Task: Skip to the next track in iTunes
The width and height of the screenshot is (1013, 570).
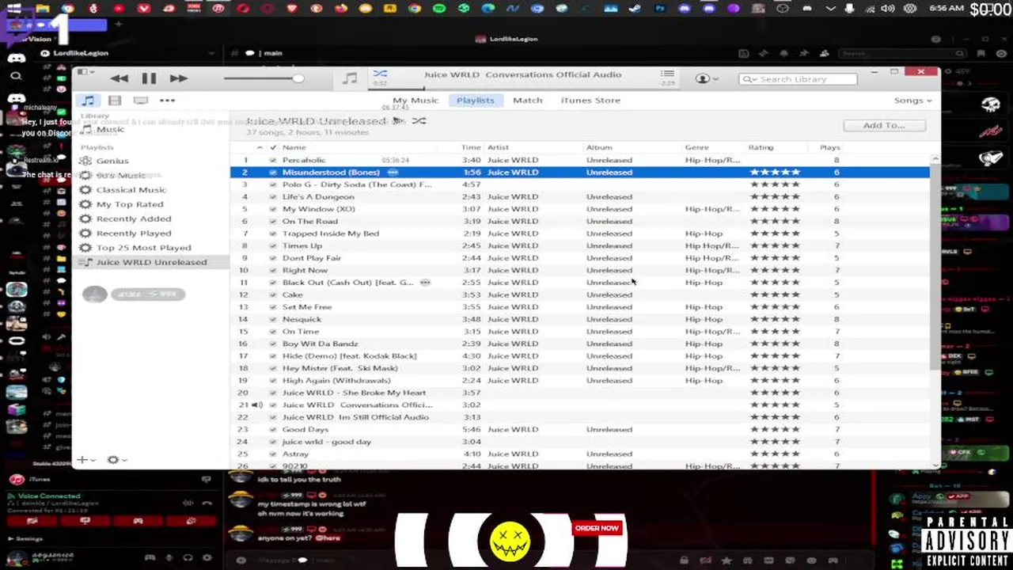Action: coord(178,78)
